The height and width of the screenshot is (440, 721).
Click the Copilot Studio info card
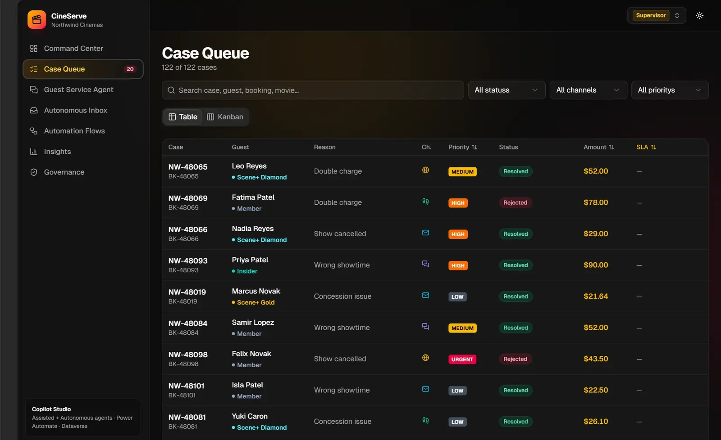point(83,418)
